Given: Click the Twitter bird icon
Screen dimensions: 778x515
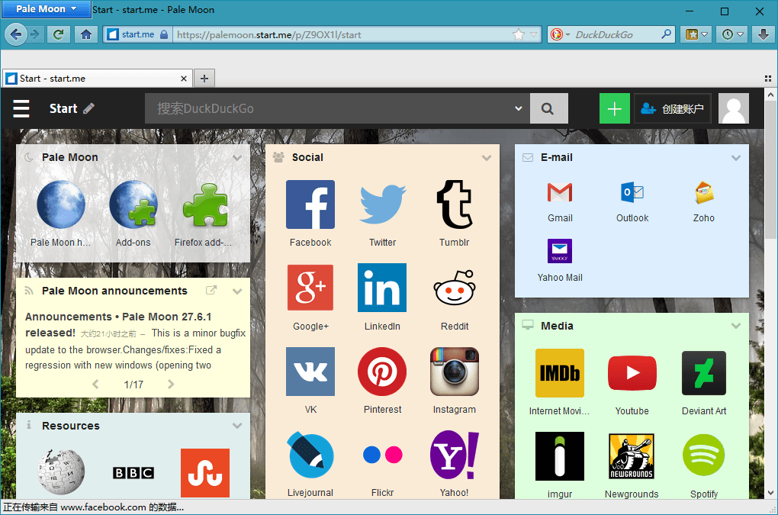Looking at the screenshot, I should [382, 204].
